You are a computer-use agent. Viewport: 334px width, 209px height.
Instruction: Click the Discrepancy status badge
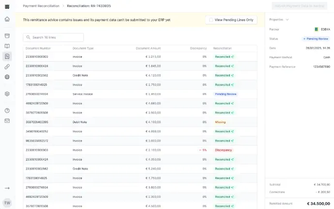223,150
